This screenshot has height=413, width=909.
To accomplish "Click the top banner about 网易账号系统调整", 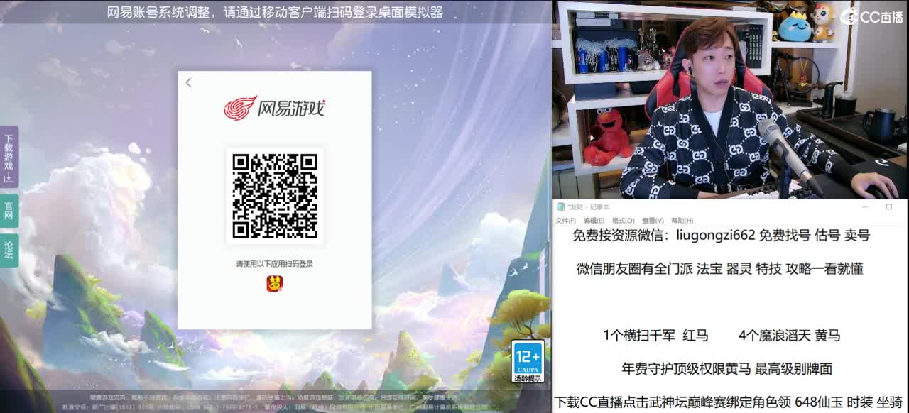I will click(x=275, y=12).
